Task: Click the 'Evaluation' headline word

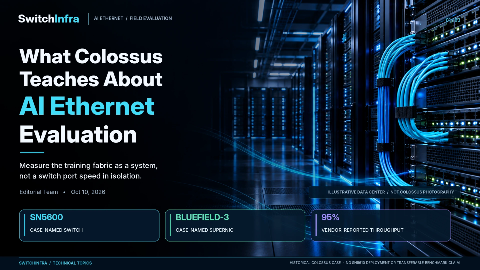Action: coord(78,134)
